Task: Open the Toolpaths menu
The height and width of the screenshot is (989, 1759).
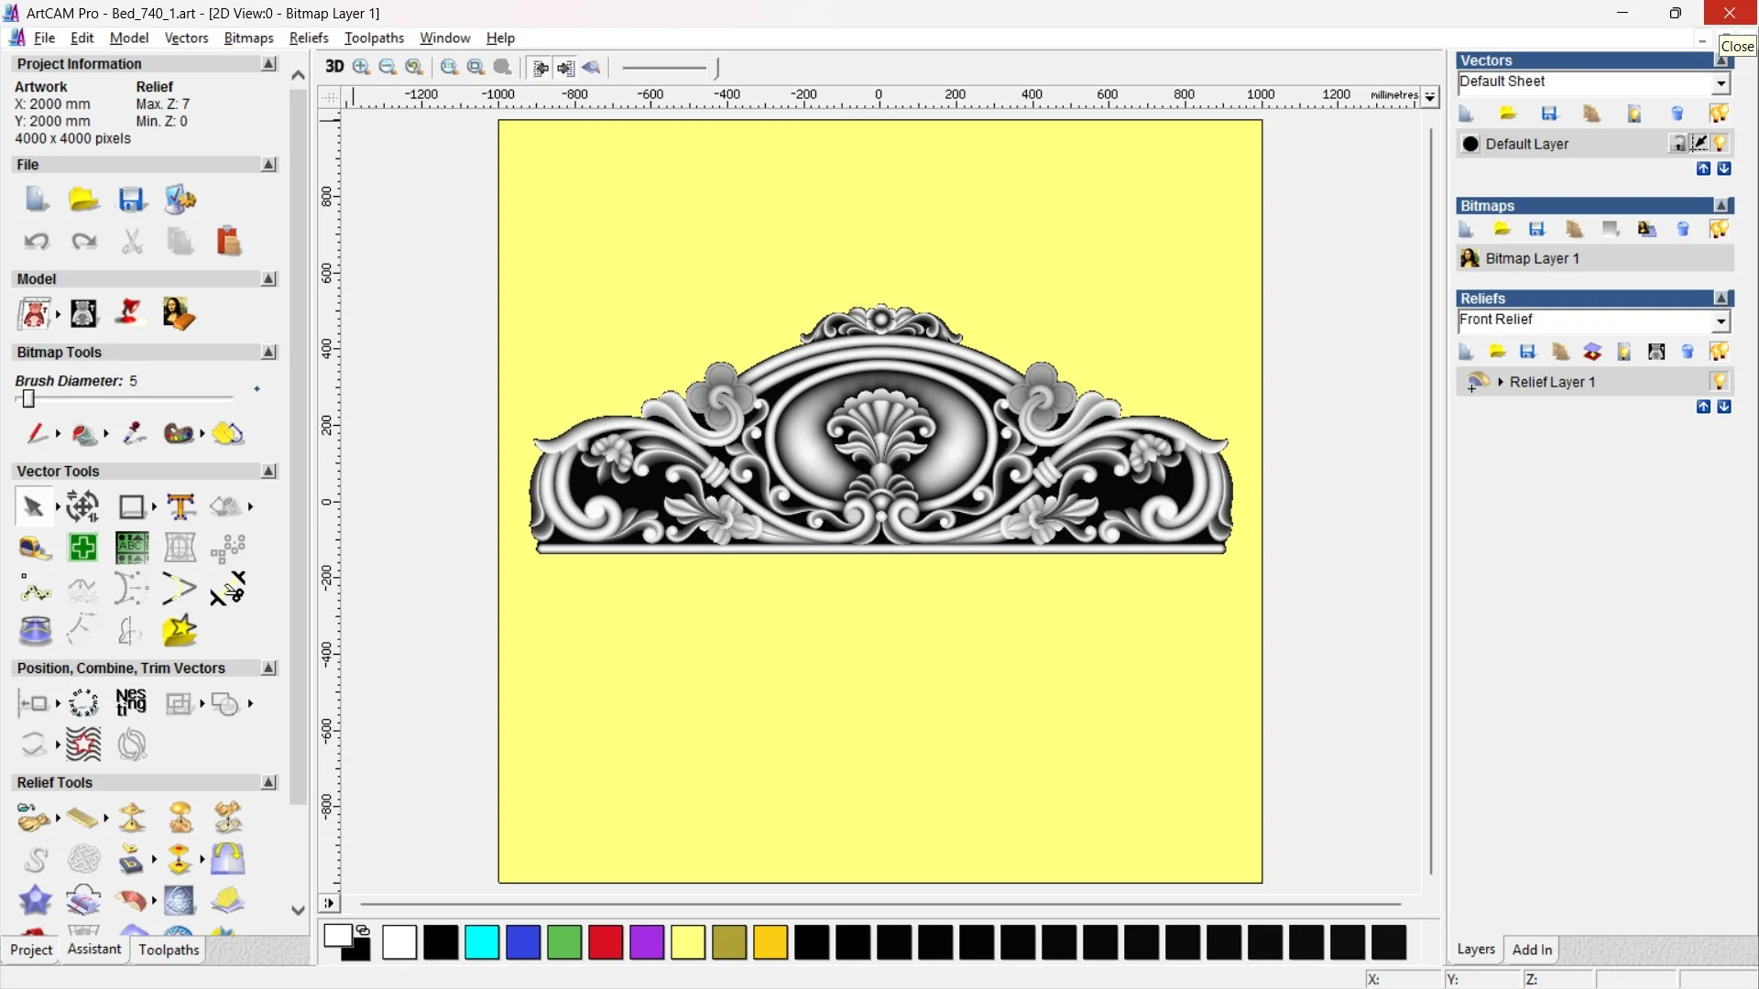Action: pyautogui.click(x=374, y=38)
